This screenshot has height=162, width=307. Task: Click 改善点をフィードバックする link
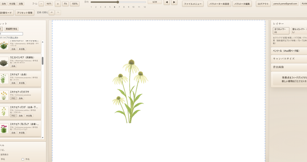[294, 77]
